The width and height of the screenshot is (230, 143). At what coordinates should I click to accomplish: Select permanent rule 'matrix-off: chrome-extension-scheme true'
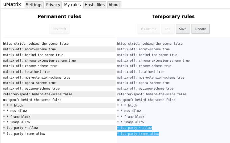point(60,60)
